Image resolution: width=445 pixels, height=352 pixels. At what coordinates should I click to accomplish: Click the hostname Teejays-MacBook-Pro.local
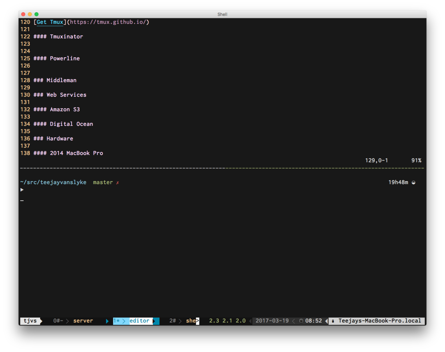click(380, 321)
